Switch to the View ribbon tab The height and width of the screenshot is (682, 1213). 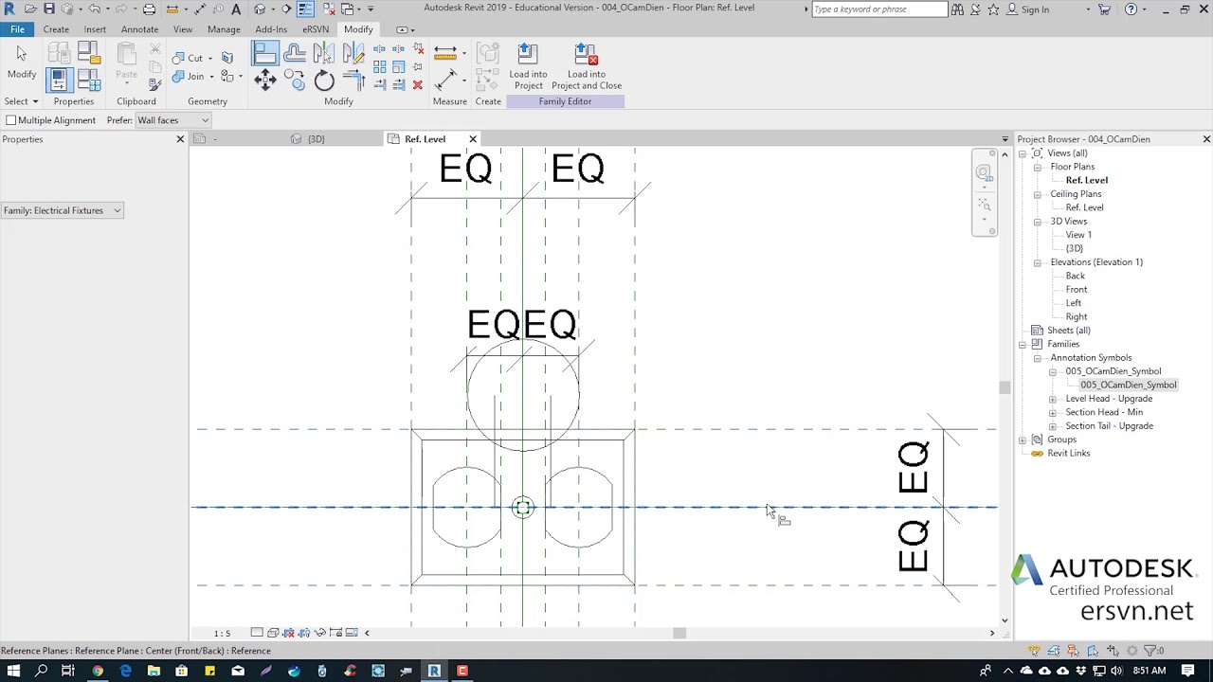point(183,29)
